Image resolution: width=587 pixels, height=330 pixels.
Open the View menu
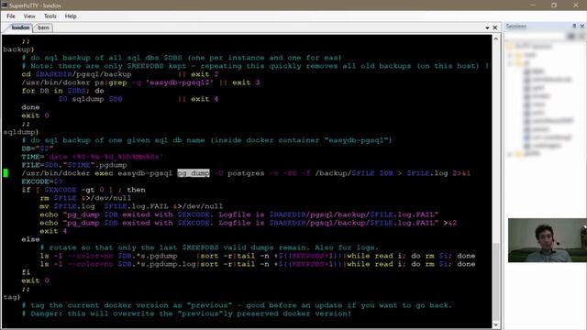(x=29, y=16)
